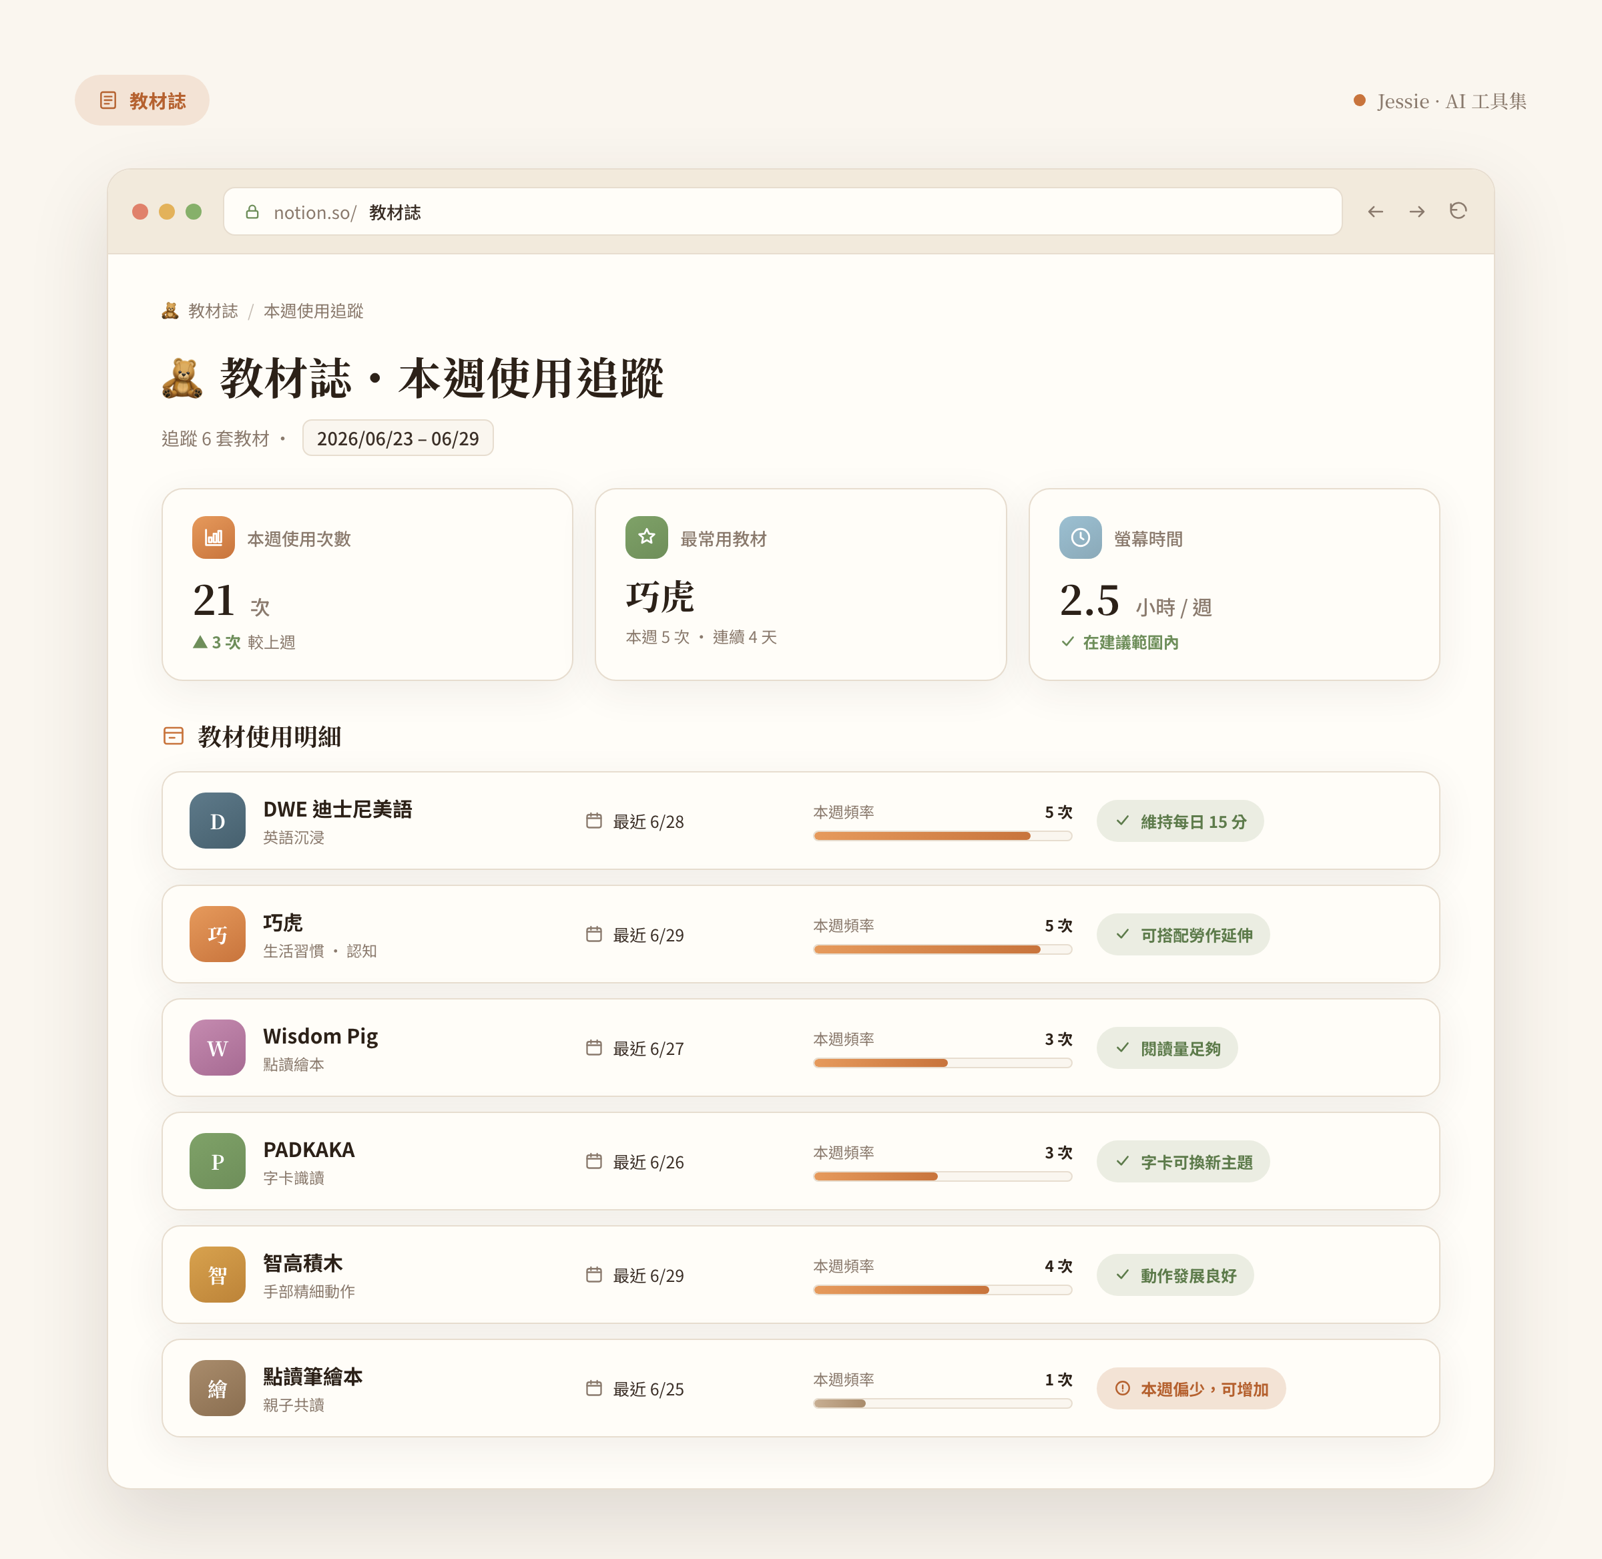This screenshot has height=1559, width=1602.
Task: Click the 巧虎 value in 最常用教材 card
Action: point(659,597)
